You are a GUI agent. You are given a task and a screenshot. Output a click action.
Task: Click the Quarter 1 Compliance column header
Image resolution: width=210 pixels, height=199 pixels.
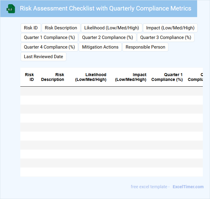[167, 77]
